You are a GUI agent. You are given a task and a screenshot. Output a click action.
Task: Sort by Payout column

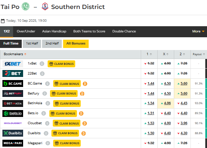[x=198, y=54]
